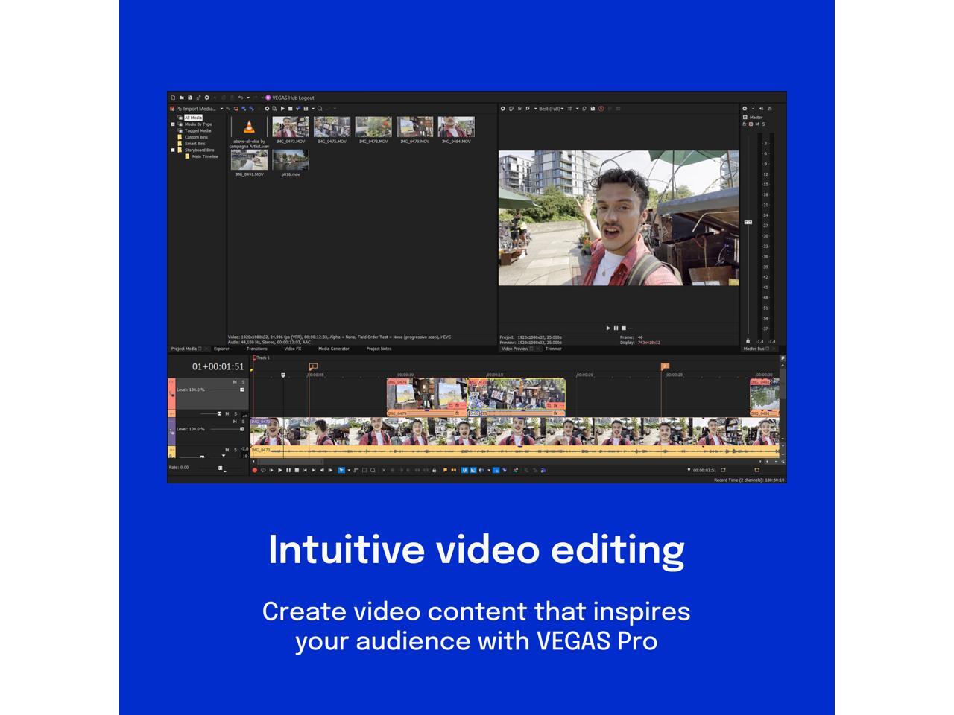Mute the top video track
Image resolution: width=954 pixels, height=715 pixels.
click(235, 382)
